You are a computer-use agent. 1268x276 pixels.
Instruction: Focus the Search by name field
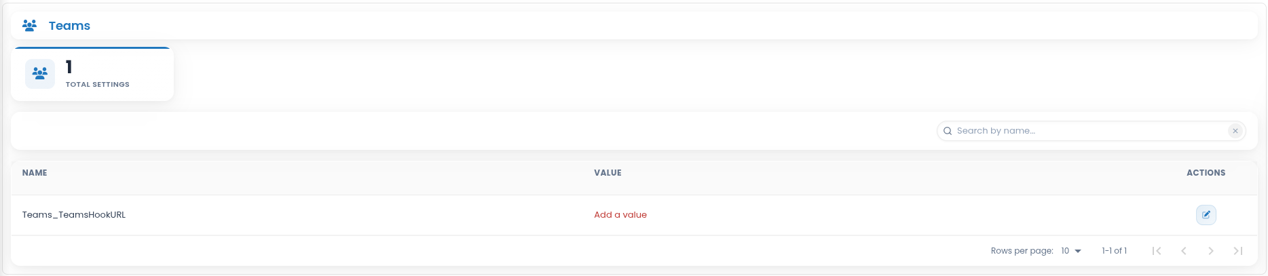(1090, 131)
